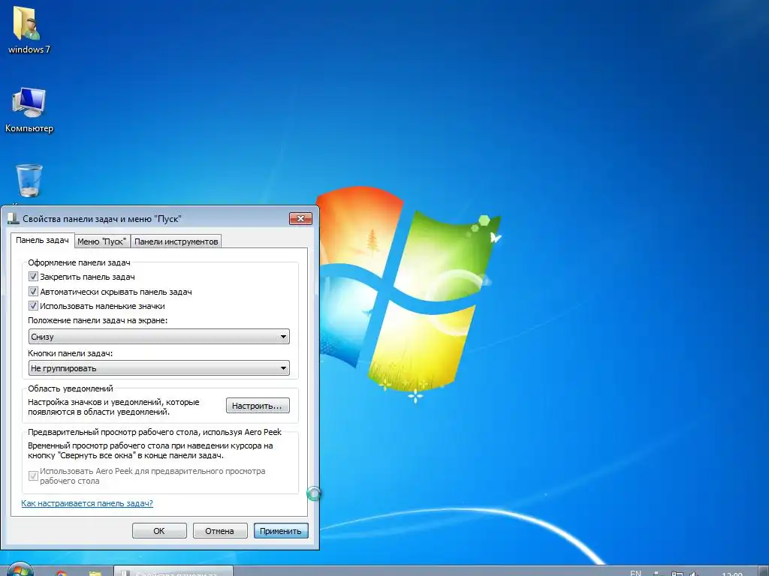Viewport: 769px width, 576px height.
Task: Click the 'Применить' button
Action: [x=281, y=531]
